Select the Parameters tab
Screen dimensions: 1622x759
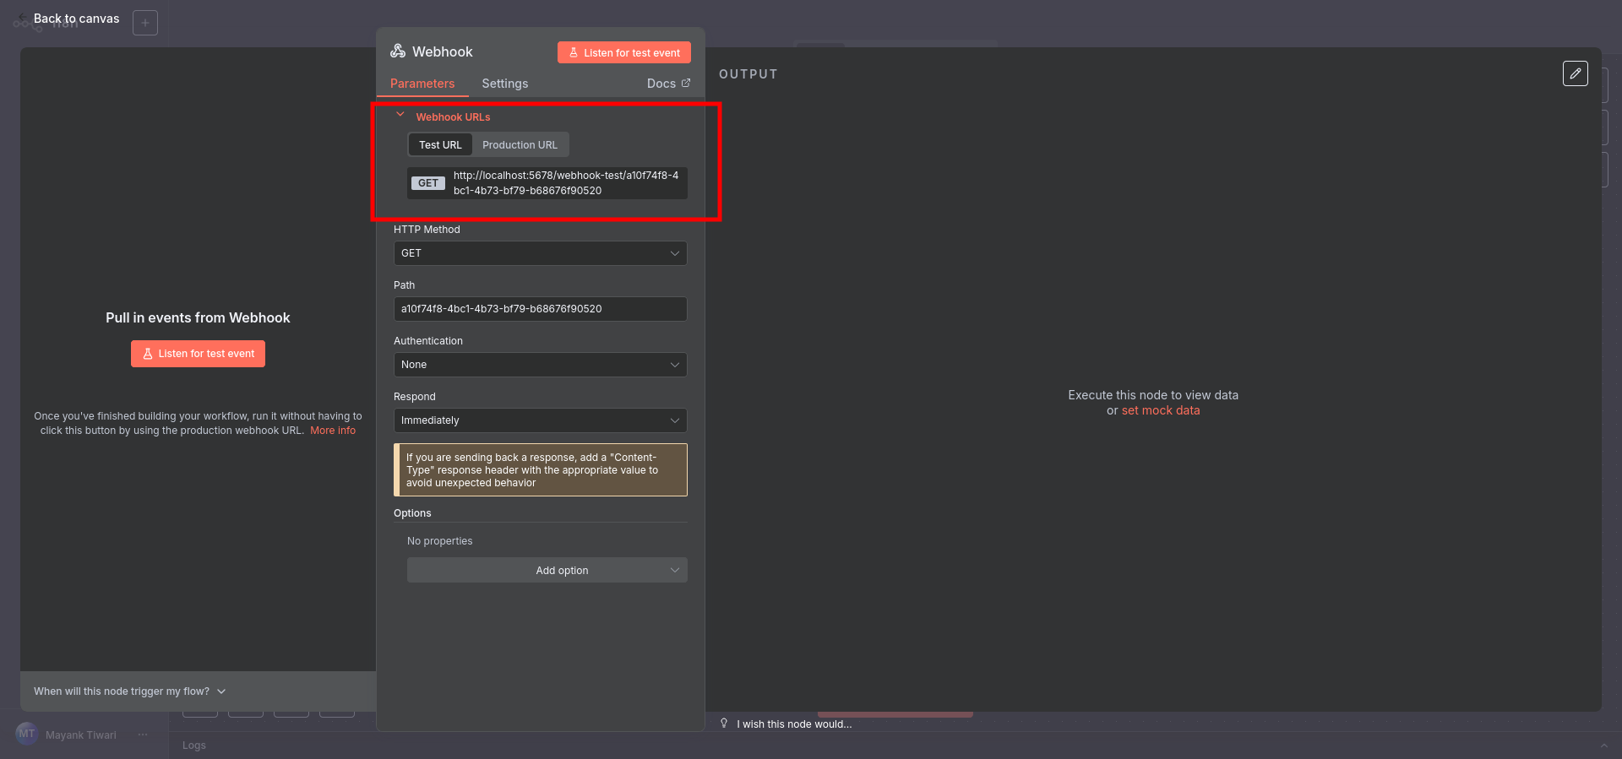[x=422, y=84]
